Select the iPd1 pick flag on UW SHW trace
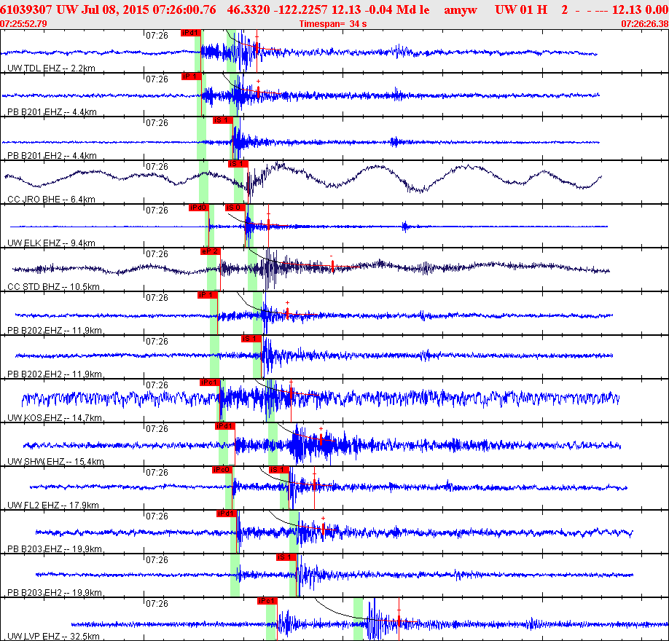Viewport: 669px width, 641px height. click(x=225, y=426)
